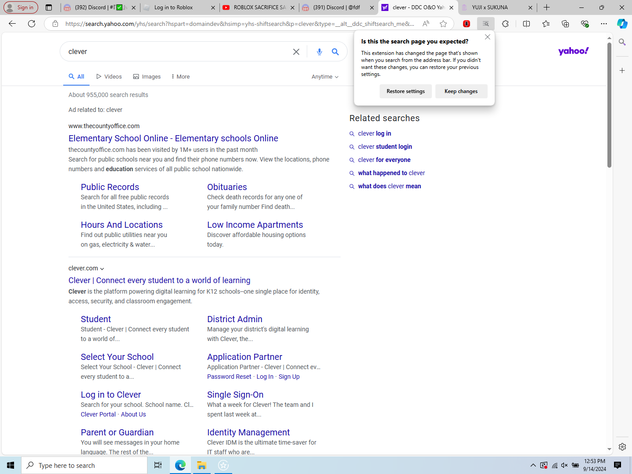Click the Sign in profile button

[21, 7]
